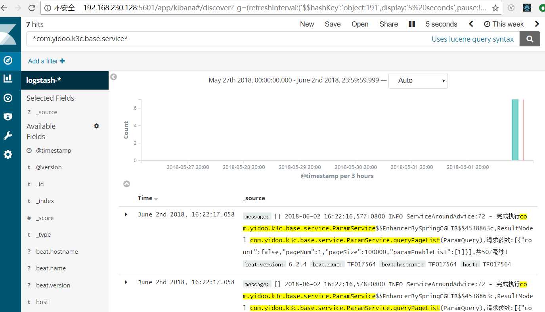Click the date range text above chart
Image resolution: width=545 pixels, height=312 pixels.
pyautogui.click(x=294, y=80)
